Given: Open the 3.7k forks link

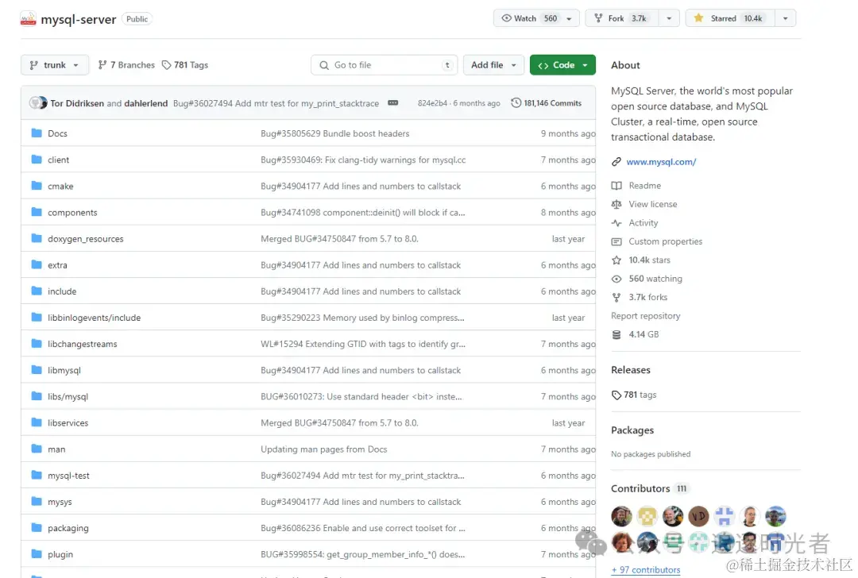Looking at the screenshot, I should (x=648, y=297).
